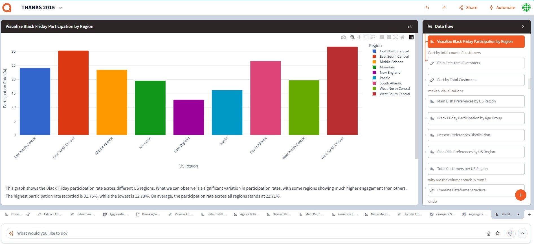Viewport: 534px width, 244px height.
Task: Click the Share button
Action: coord(468,8)
